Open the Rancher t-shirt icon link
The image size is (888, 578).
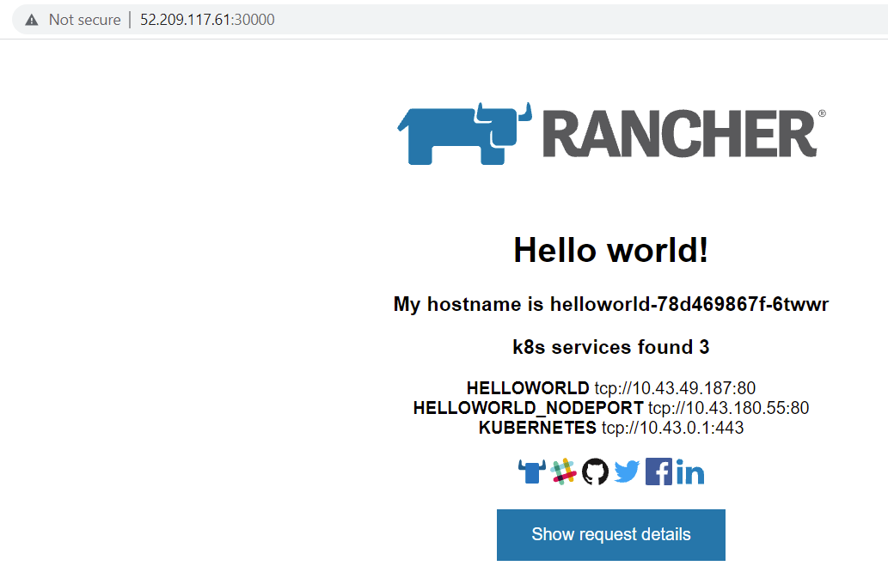pyautogui.click(x=532, y=472)
